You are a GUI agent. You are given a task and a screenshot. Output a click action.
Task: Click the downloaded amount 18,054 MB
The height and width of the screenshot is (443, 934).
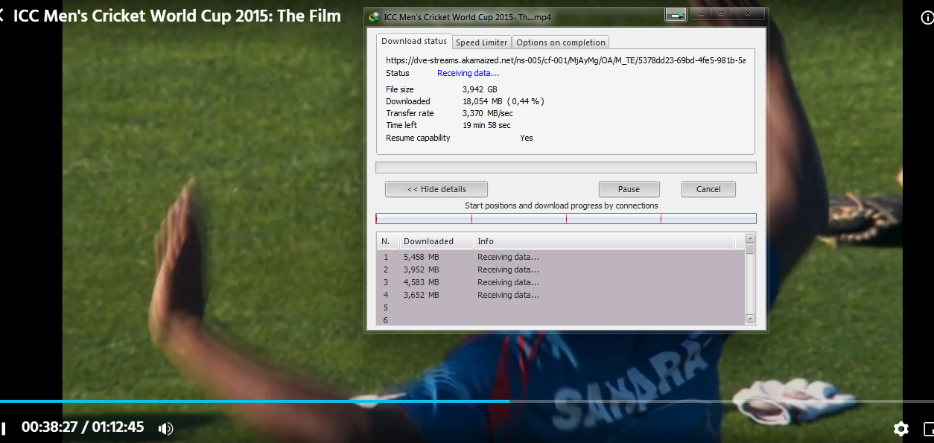483,101
